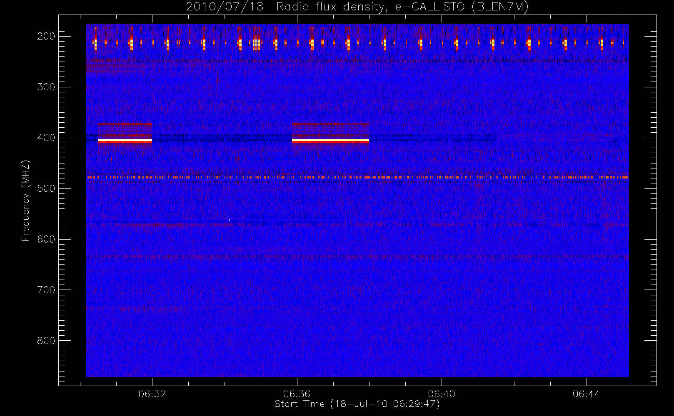The height and width of the screenshot is (416, 674).
Task: Click the orange dotted 480 MHz interference line
Action: [357, 177]
